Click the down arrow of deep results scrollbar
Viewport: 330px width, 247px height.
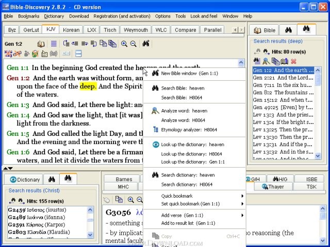pyautogui.click(x=318, y=155)
